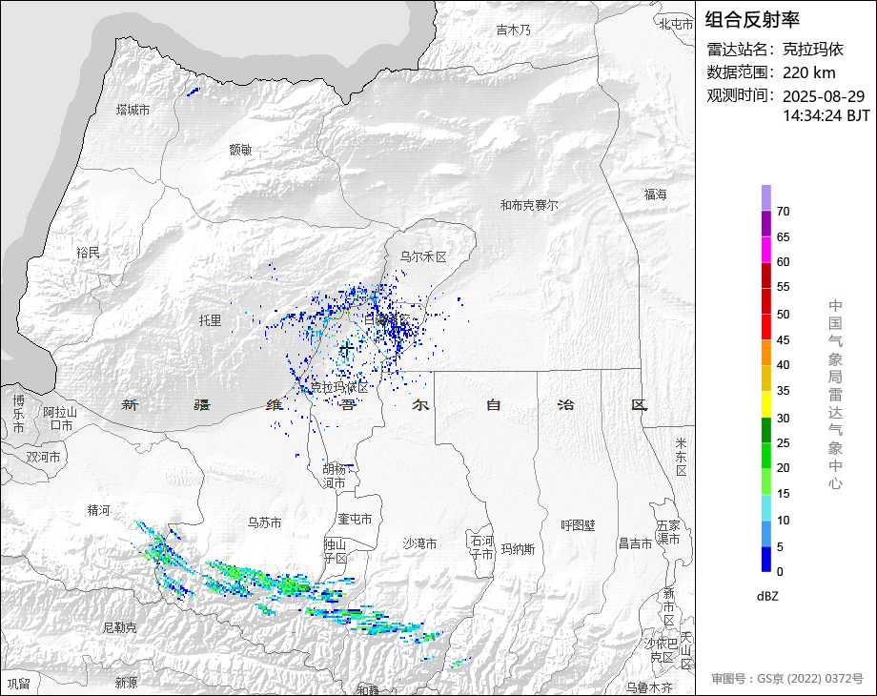Click the 托里 map label
This screenshot has height=696, width=877.
(211, 320)
